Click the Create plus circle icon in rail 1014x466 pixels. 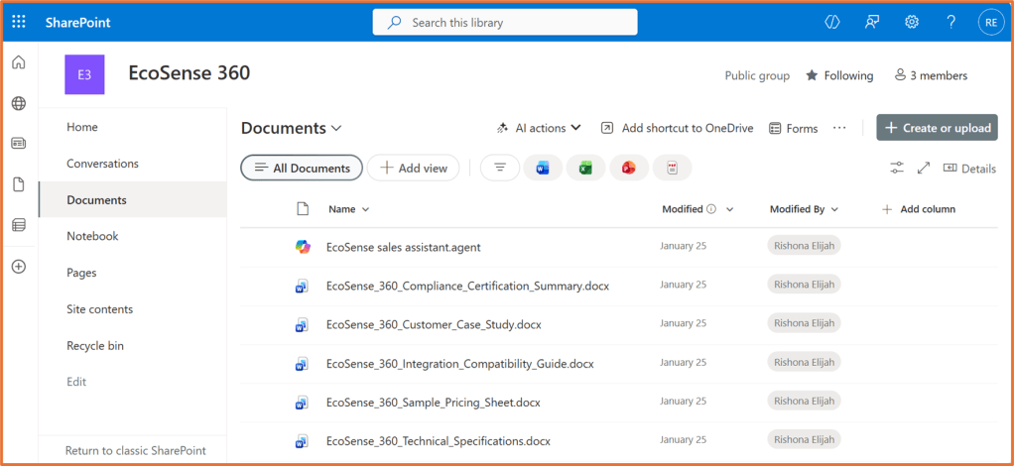pyautogui.click(x=19, y=267)
